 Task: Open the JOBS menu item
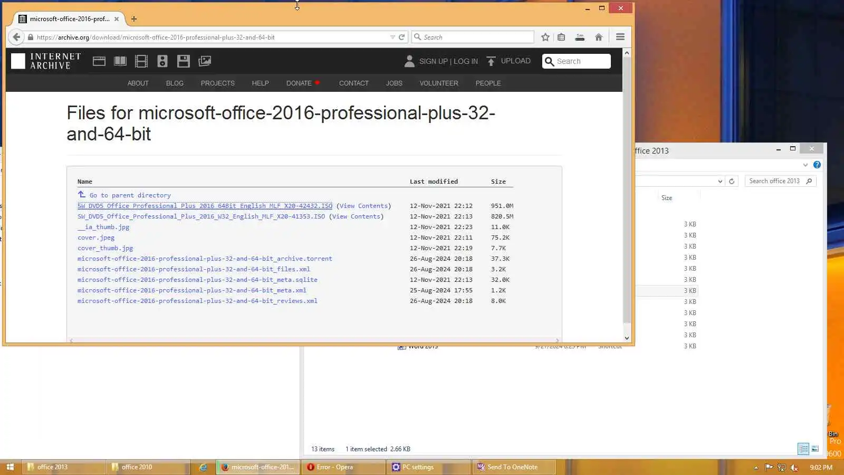click(x=394, y=83)
